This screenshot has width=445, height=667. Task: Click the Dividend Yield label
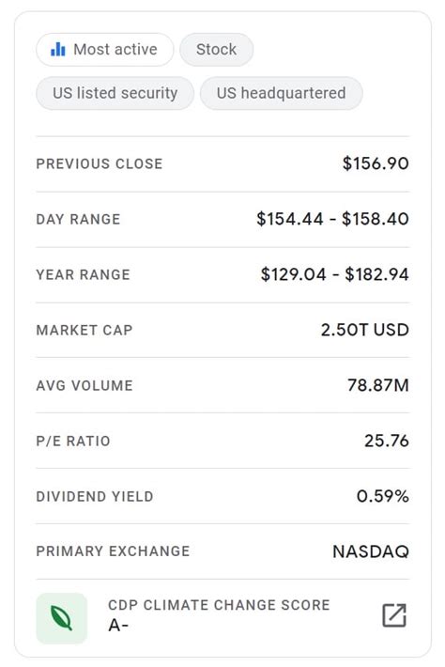[95, 496]
